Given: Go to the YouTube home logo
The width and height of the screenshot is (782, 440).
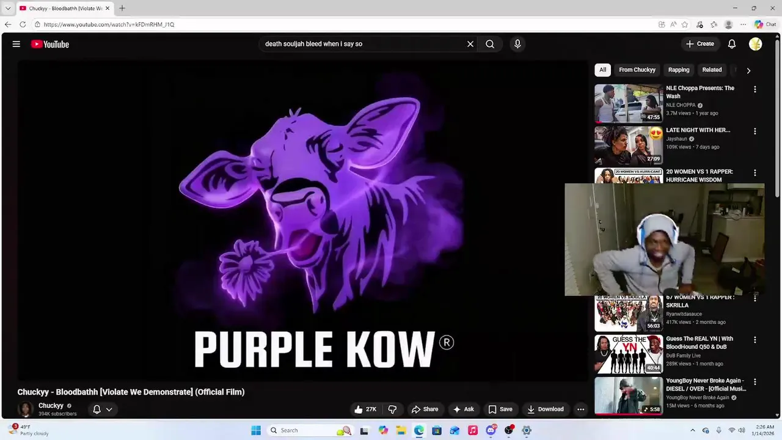Looking at the screenshot, I should (50, 44).
